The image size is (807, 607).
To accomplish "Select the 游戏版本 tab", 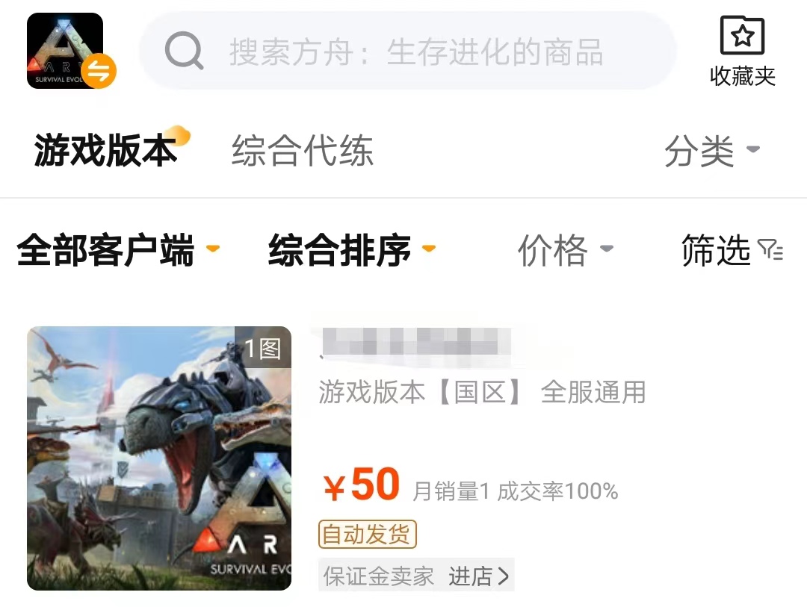I will pyautogui.click(x=106, y=150).
